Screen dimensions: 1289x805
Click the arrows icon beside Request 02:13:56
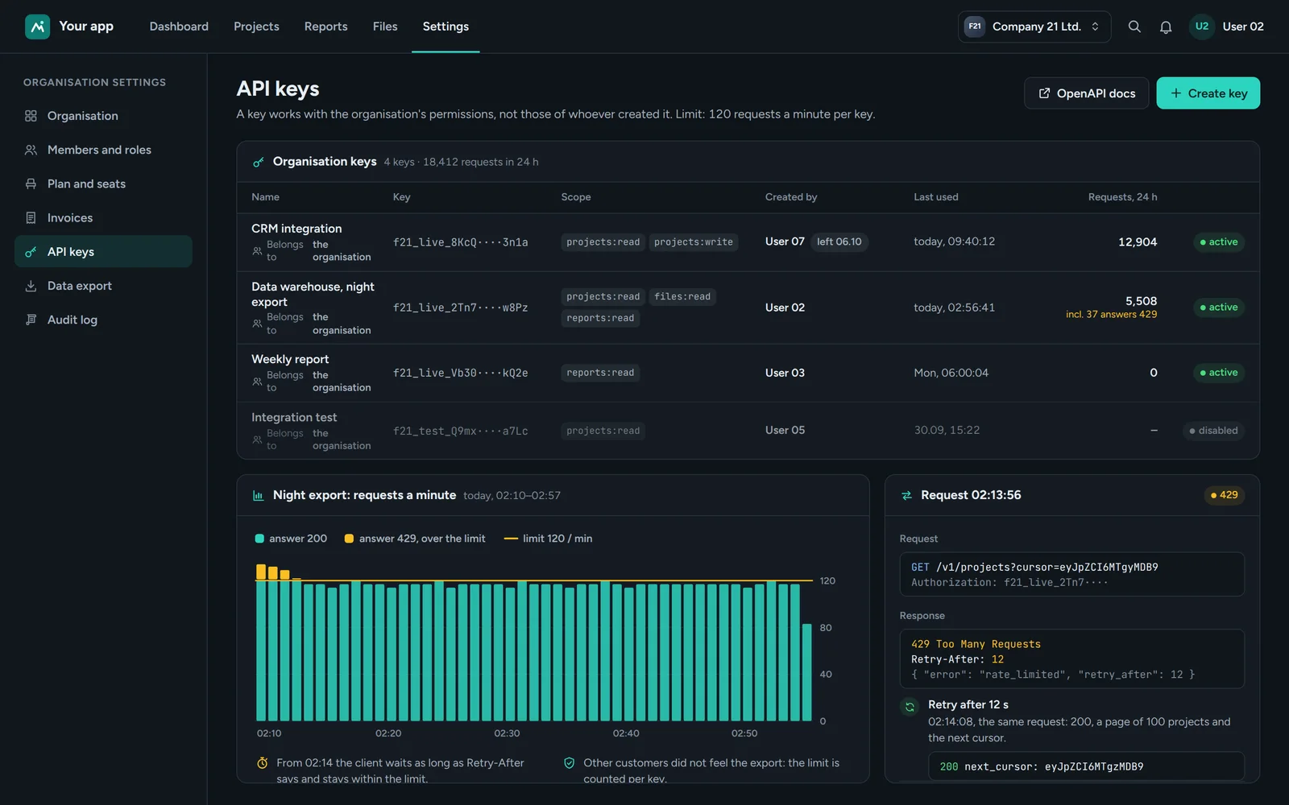pos(906,496)
